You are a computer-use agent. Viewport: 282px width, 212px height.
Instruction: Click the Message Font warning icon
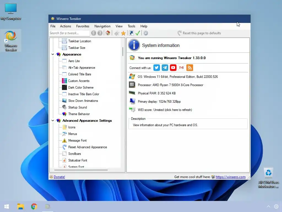pos(64,141)
